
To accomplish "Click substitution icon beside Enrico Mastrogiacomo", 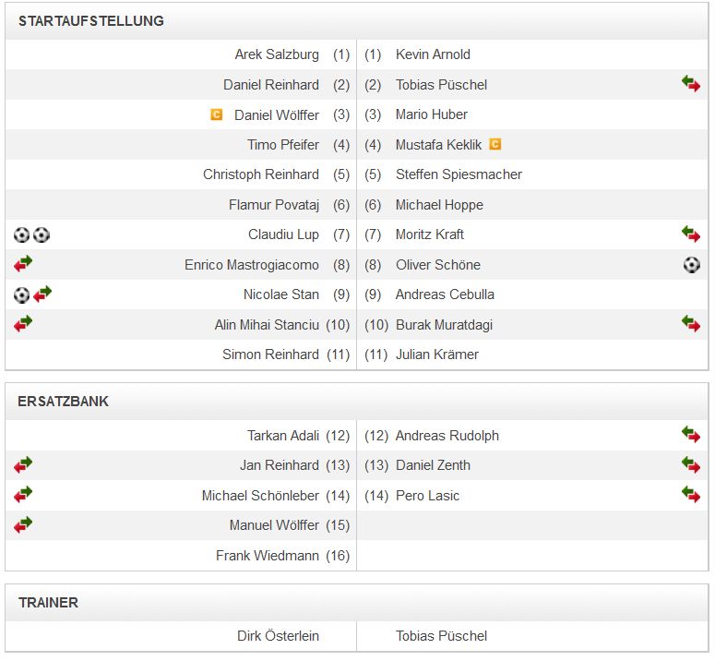I will coord(23,265).
